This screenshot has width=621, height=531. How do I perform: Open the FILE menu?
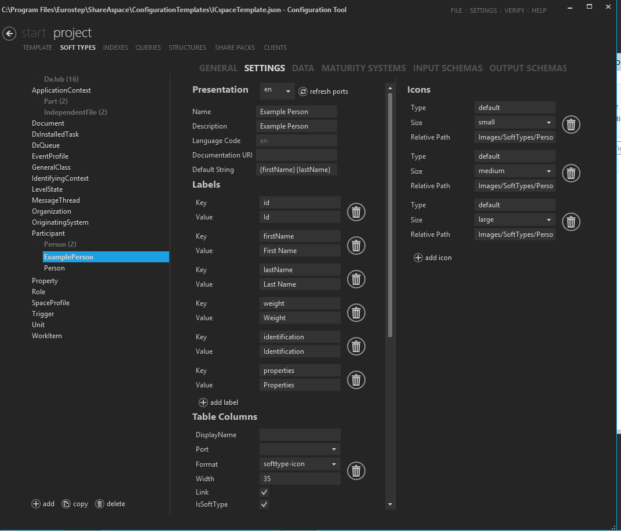(x=456, y=10)
